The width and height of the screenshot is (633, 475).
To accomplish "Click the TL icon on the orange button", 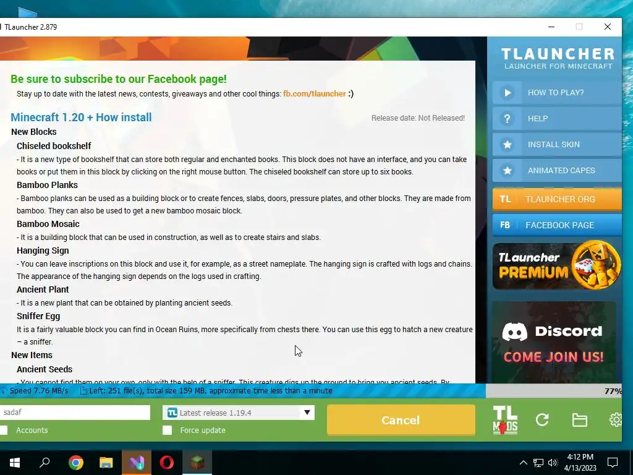I will 505,199.
